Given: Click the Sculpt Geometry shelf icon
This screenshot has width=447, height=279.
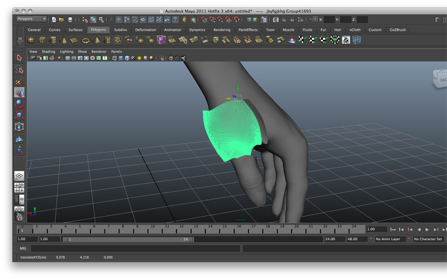Looking at the screenshot, I should (x=291, y=40).
